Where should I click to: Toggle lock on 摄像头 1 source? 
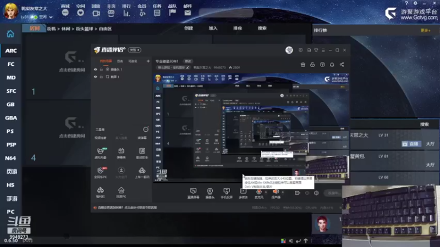click(x=101, y=70)
